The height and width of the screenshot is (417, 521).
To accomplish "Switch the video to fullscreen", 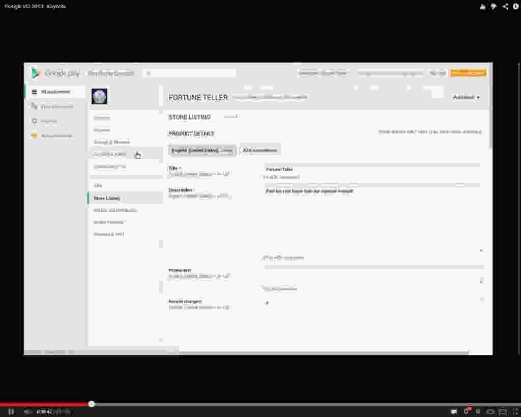I will tap(516, 412).
